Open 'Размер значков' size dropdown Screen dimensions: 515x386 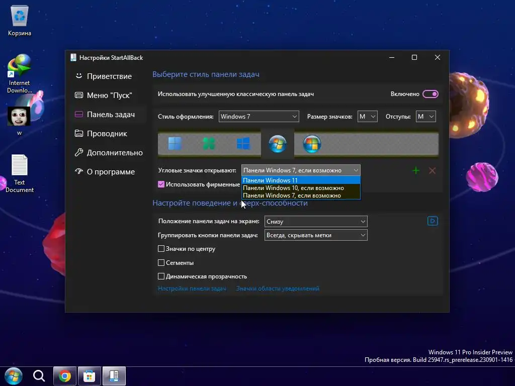(367, 117)
